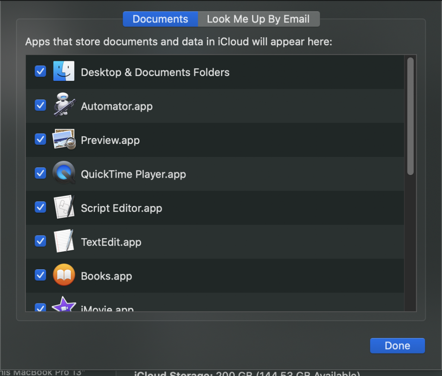Select the TextEdit.app row text

point(111,242)
